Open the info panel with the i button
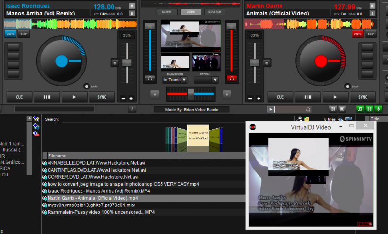 click(x=132, y=109)
